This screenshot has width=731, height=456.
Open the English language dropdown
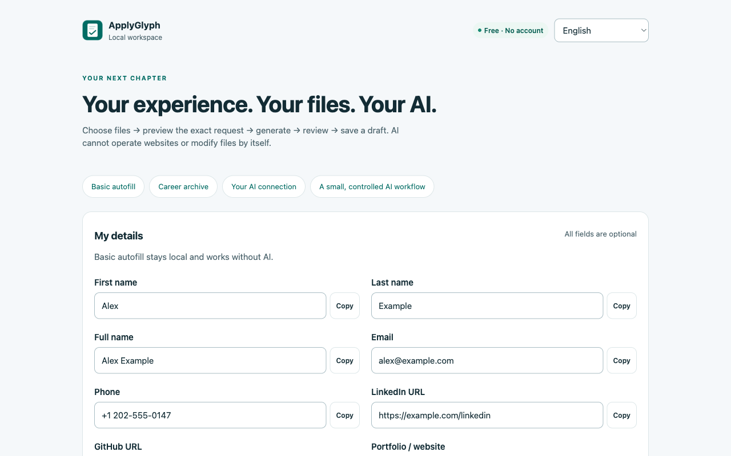pyautogui.click(x=601, y=31)
